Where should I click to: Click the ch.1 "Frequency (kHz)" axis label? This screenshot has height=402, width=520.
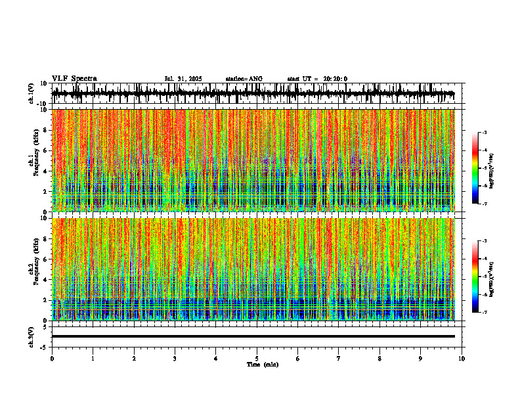[x=36, y=152]
